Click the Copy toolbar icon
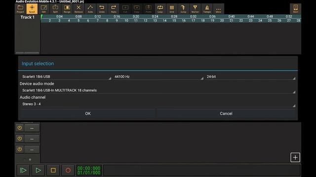The image size is (316, 177). [137, 9]
